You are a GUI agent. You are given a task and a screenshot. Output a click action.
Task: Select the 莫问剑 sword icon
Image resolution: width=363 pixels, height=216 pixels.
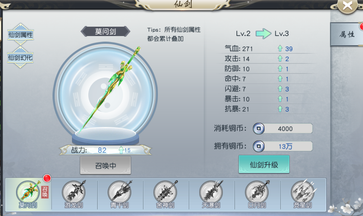point(28,192)
